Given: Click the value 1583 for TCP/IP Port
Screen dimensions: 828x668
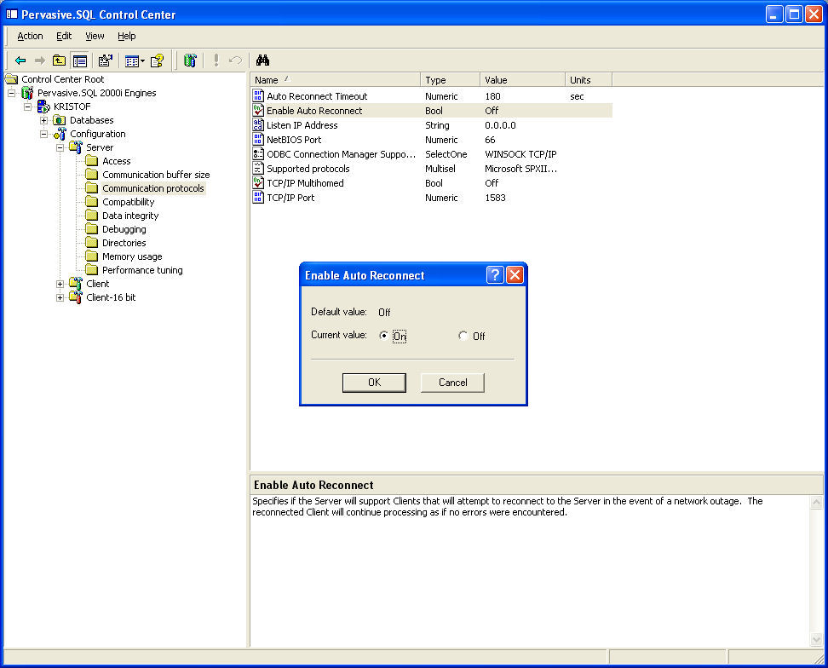Looking at the screenshot, I should (x=495, y=198).
